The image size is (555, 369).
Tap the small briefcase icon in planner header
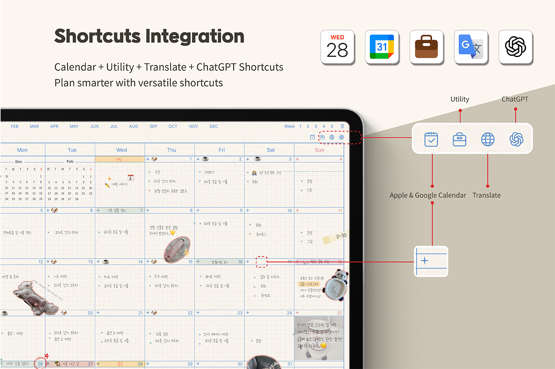(x=322, y=137)
